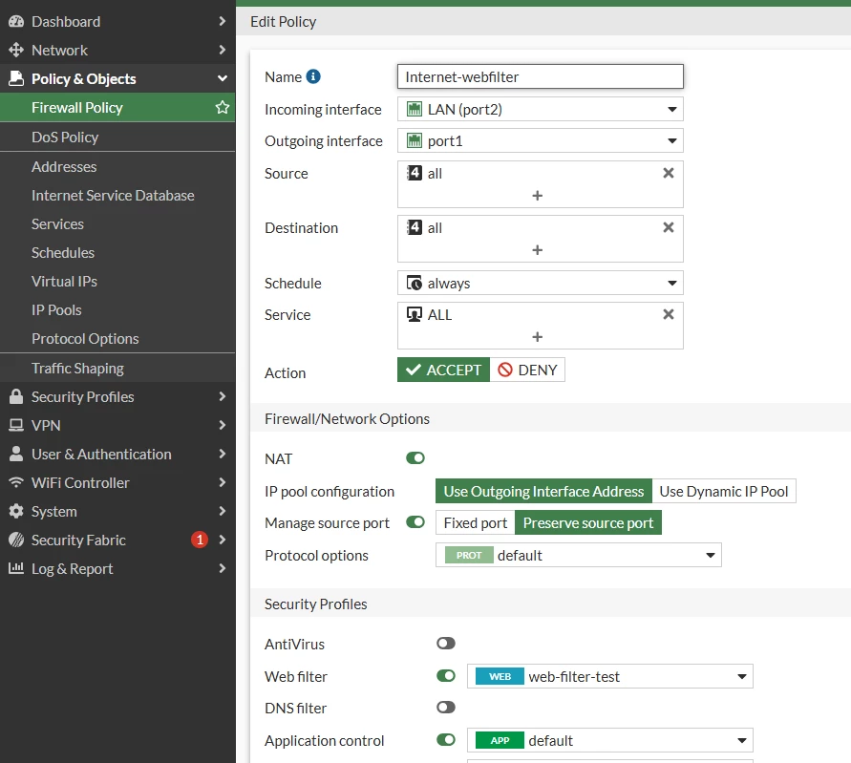
Task: Open the DoS Policy menu item
Action: pyautogui.click(x=117, y=137)
